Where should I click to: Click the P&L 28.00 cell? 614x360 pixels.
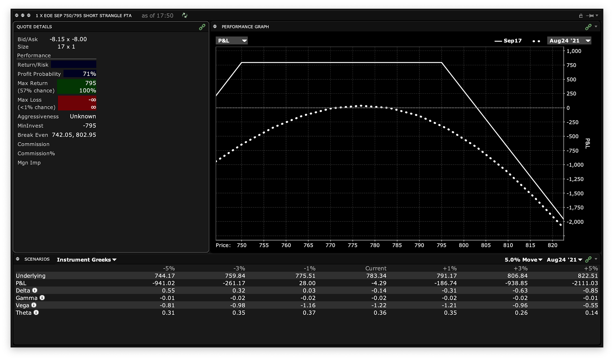point(307,283)
